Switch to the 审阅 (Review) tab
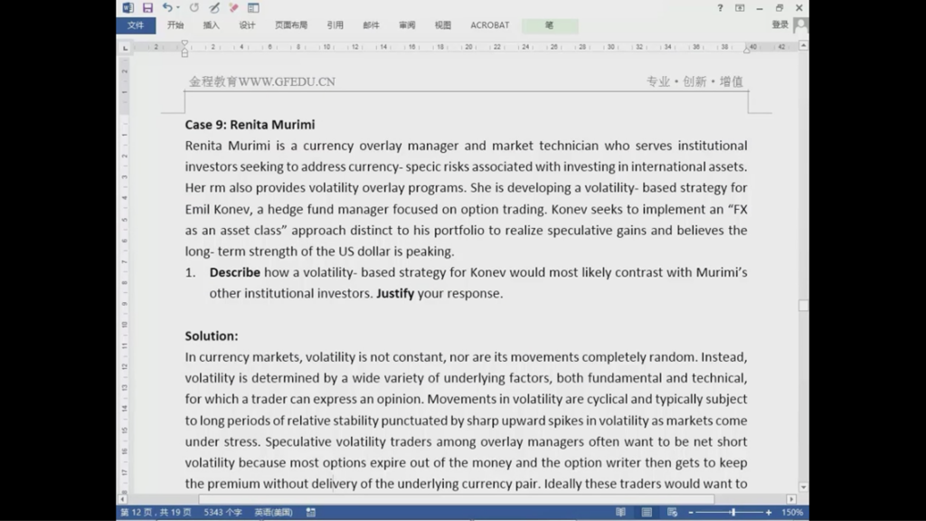The image size is (926, 521). point(407,25)
